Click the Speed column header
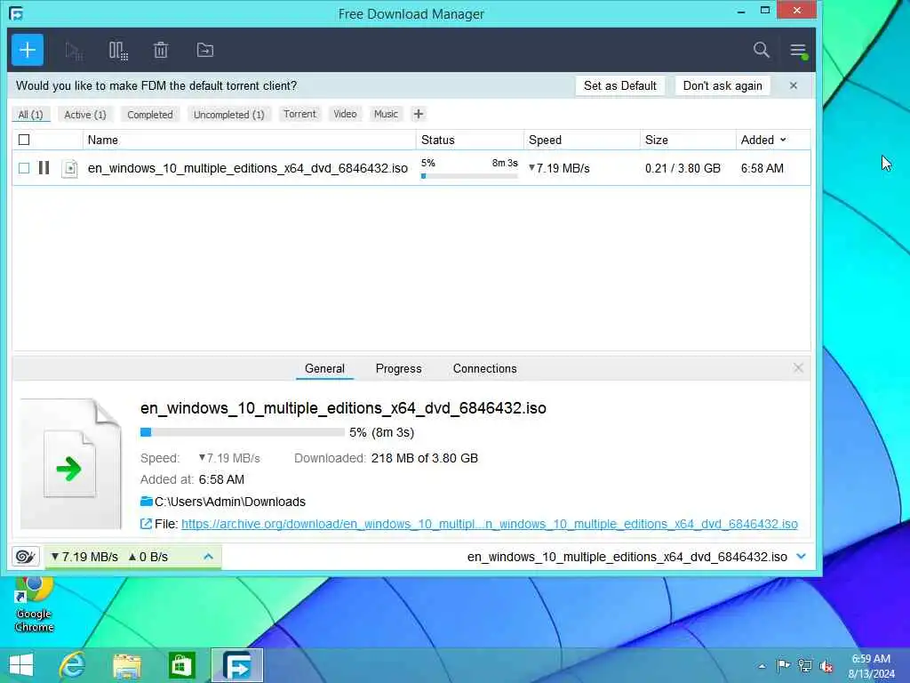Image resolution: width=910 pixels, height=683 pixels. pos(582,140)
